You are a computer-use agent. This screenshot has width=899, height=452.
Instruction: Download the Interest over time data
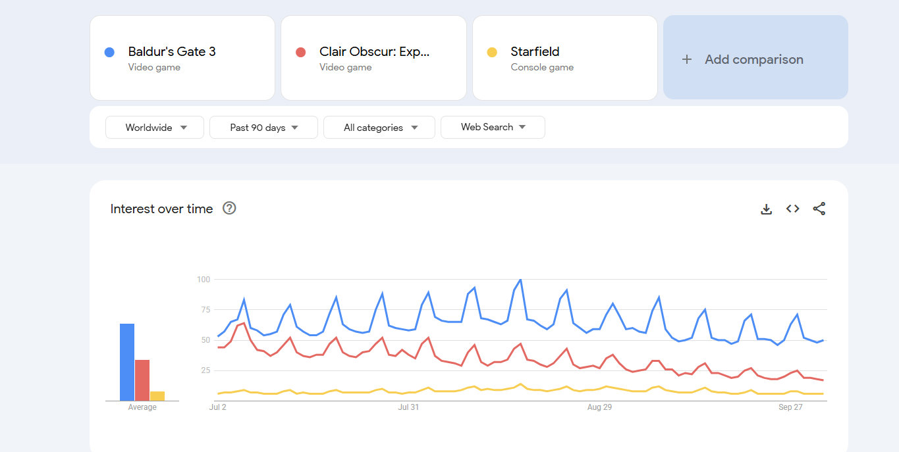(x=766, y=209)
